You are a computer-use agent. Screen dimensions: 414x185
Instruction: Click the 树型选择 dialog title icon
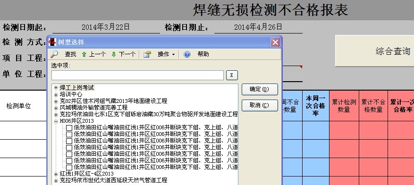coord(52,42)
